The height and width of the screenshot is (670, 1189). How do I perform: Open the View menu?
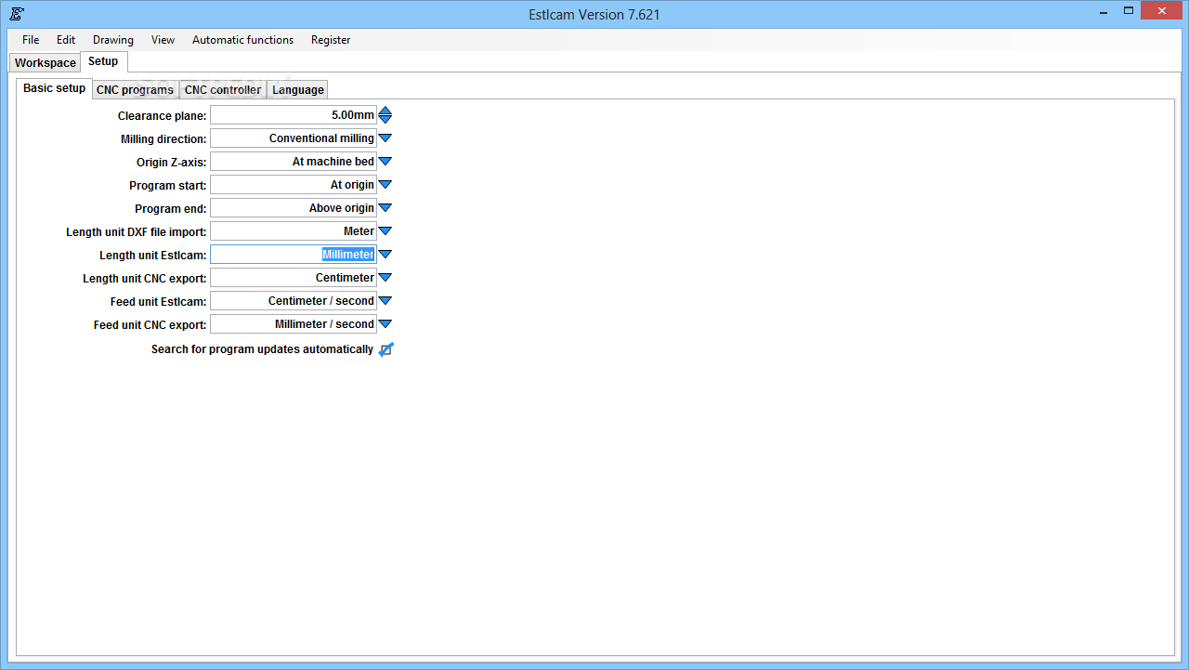coord(163,40)
